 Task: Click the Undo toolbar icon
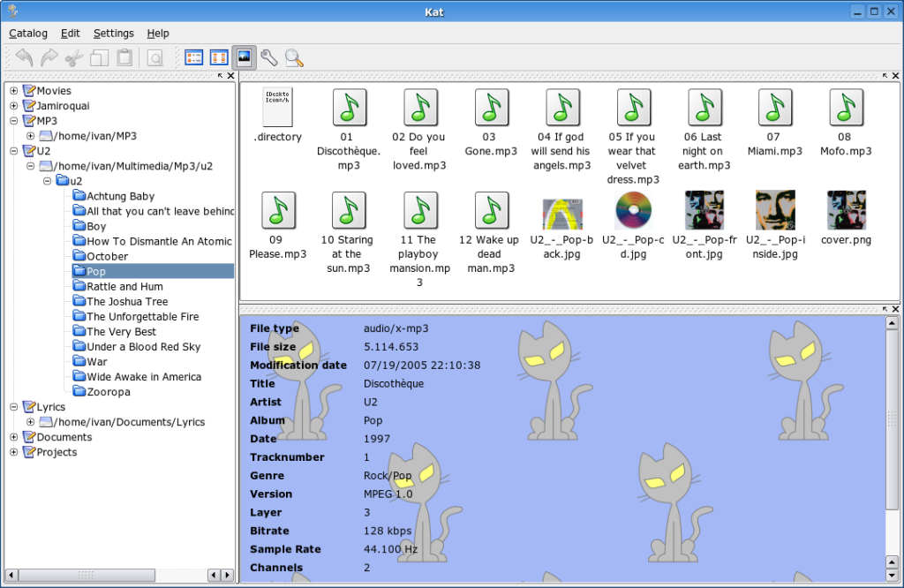[24, 57]
